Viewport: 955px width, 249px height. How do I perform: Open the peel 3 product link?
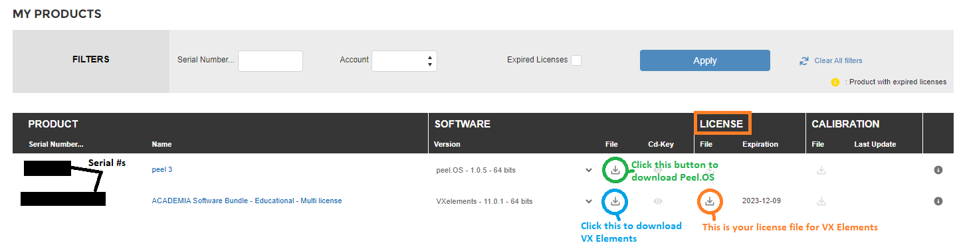[x=162, y=169]
